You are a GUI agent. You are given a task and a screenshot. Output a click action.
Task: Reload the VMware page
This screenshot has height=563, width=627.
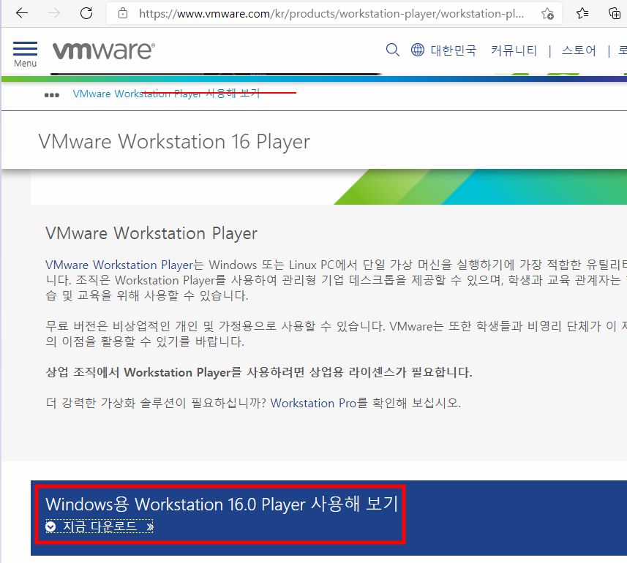86,13
